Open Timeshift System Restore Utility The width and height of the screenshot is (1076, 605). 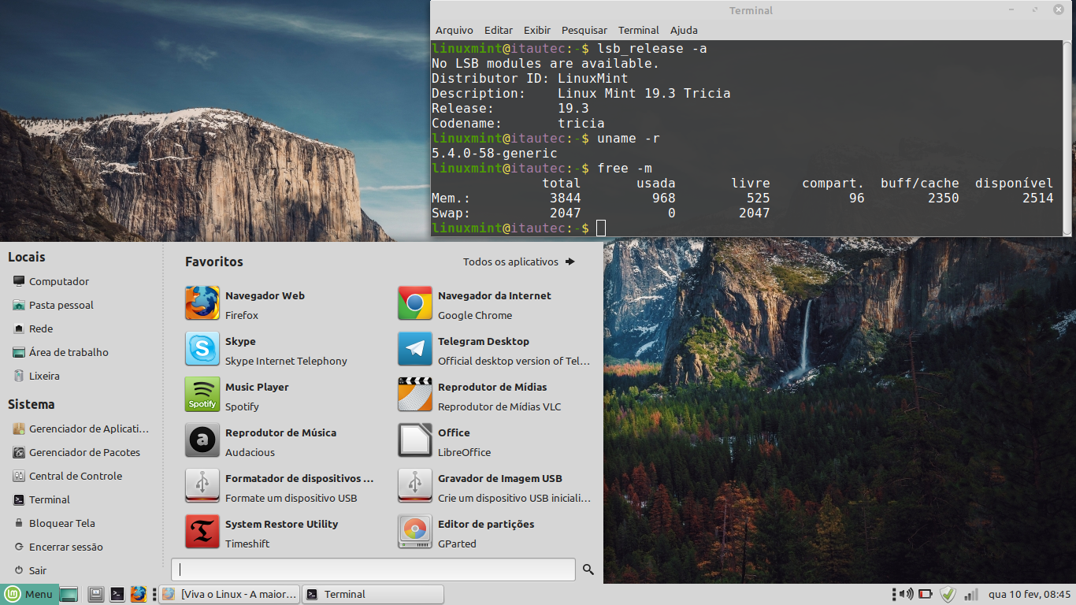tap(280, 533)
